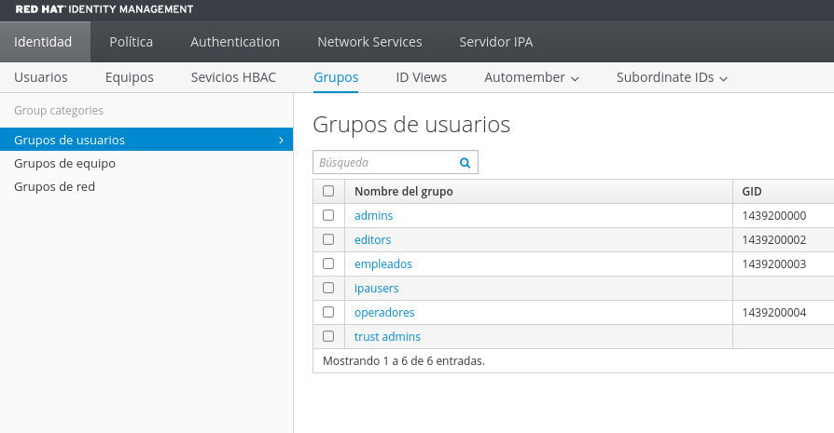
Task: Switch to the Authentication tab
Action: (x=235, y=42)
